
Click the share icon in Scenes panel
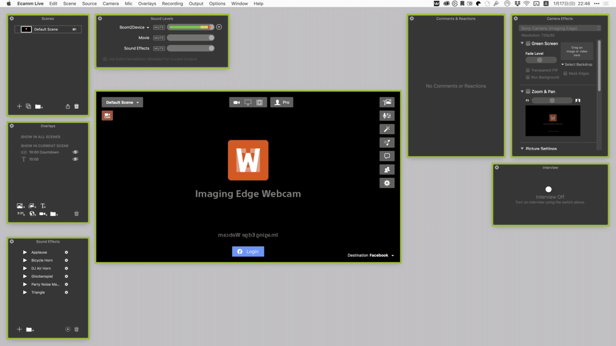tap(68, 106)
